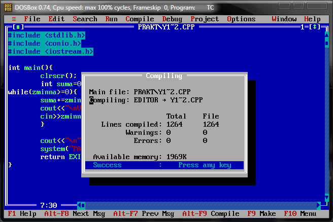Click the cursor position indicator 7:30
Viewport: 333px width, 222px height.
click(x=49, y=205)
